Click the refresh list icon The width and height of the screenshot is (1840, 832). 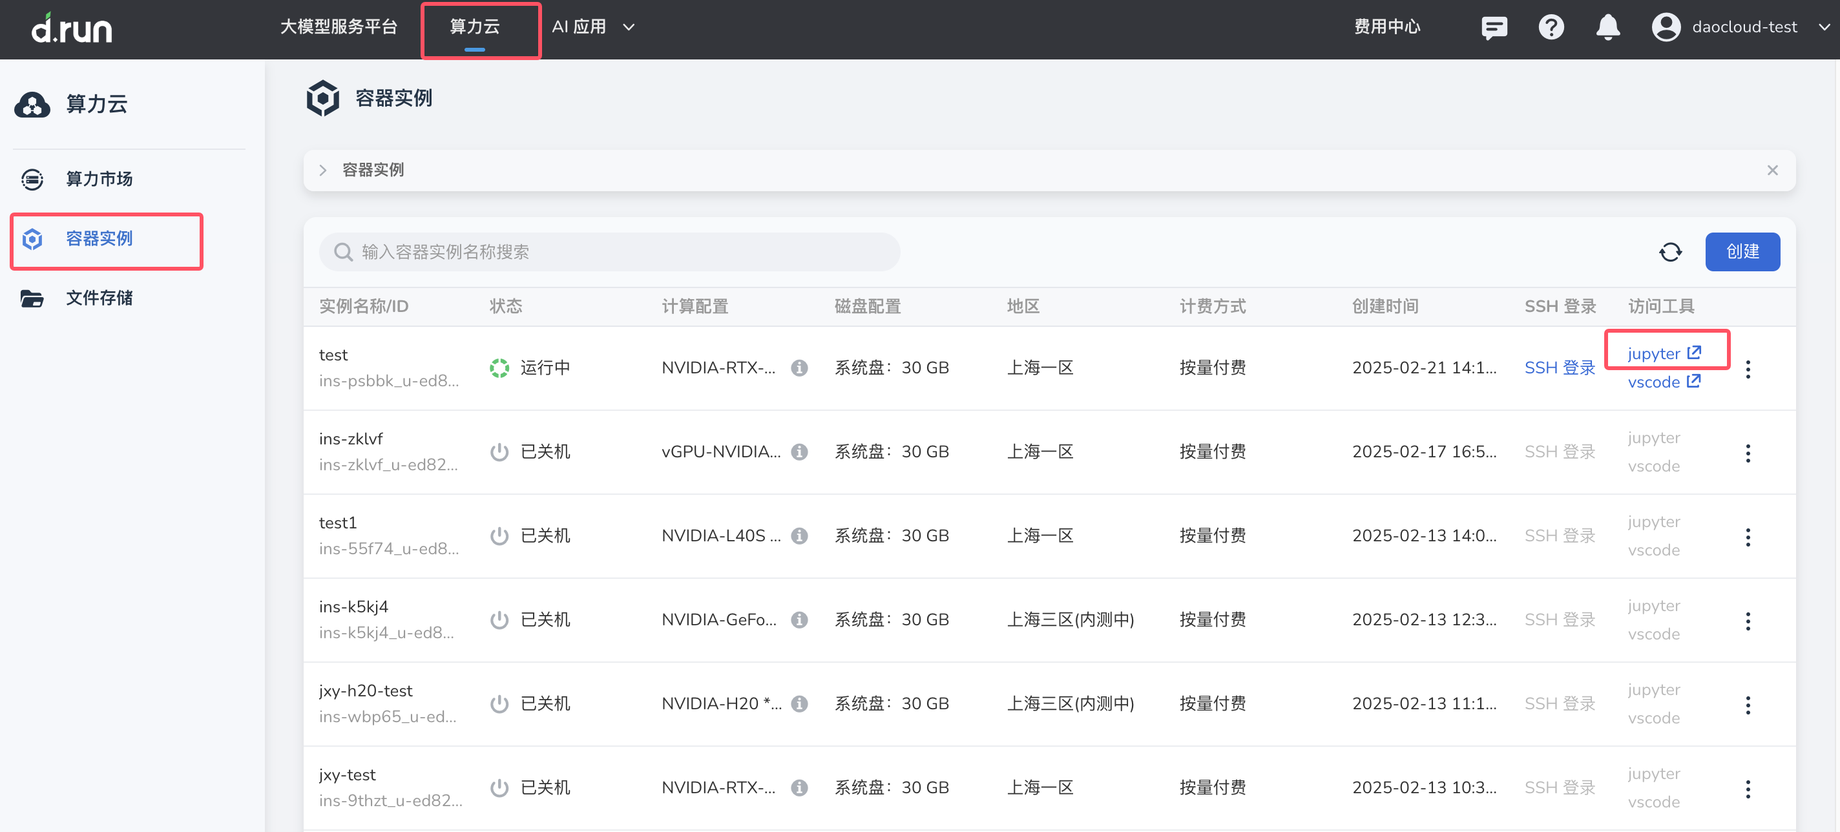tap(1670, 252)
